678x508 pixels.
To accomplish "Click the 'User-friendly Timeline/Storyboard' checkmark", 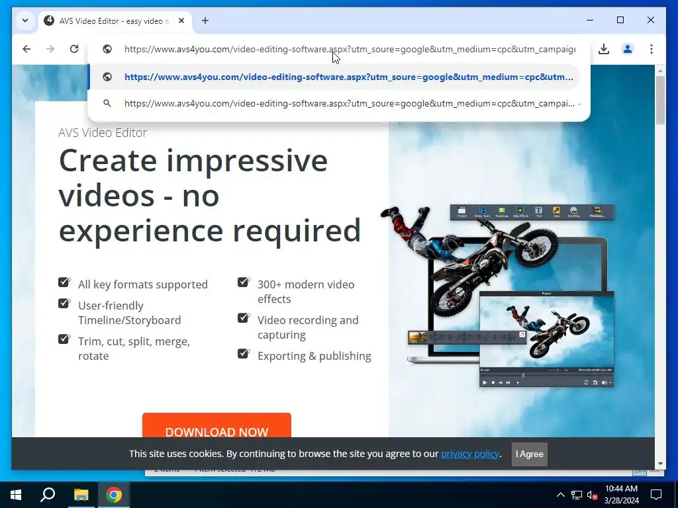I will tap(64, 303).
